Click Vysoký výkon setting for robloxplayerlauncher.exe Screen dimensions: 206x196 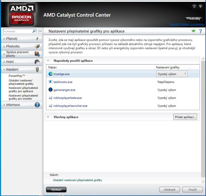point(167,106)
